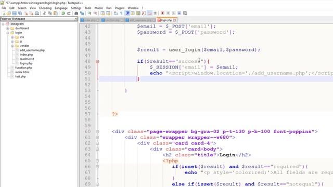Toggle word wrap toolbar button
The width and height of the screenshot is (333, 187).
point(116,13)
